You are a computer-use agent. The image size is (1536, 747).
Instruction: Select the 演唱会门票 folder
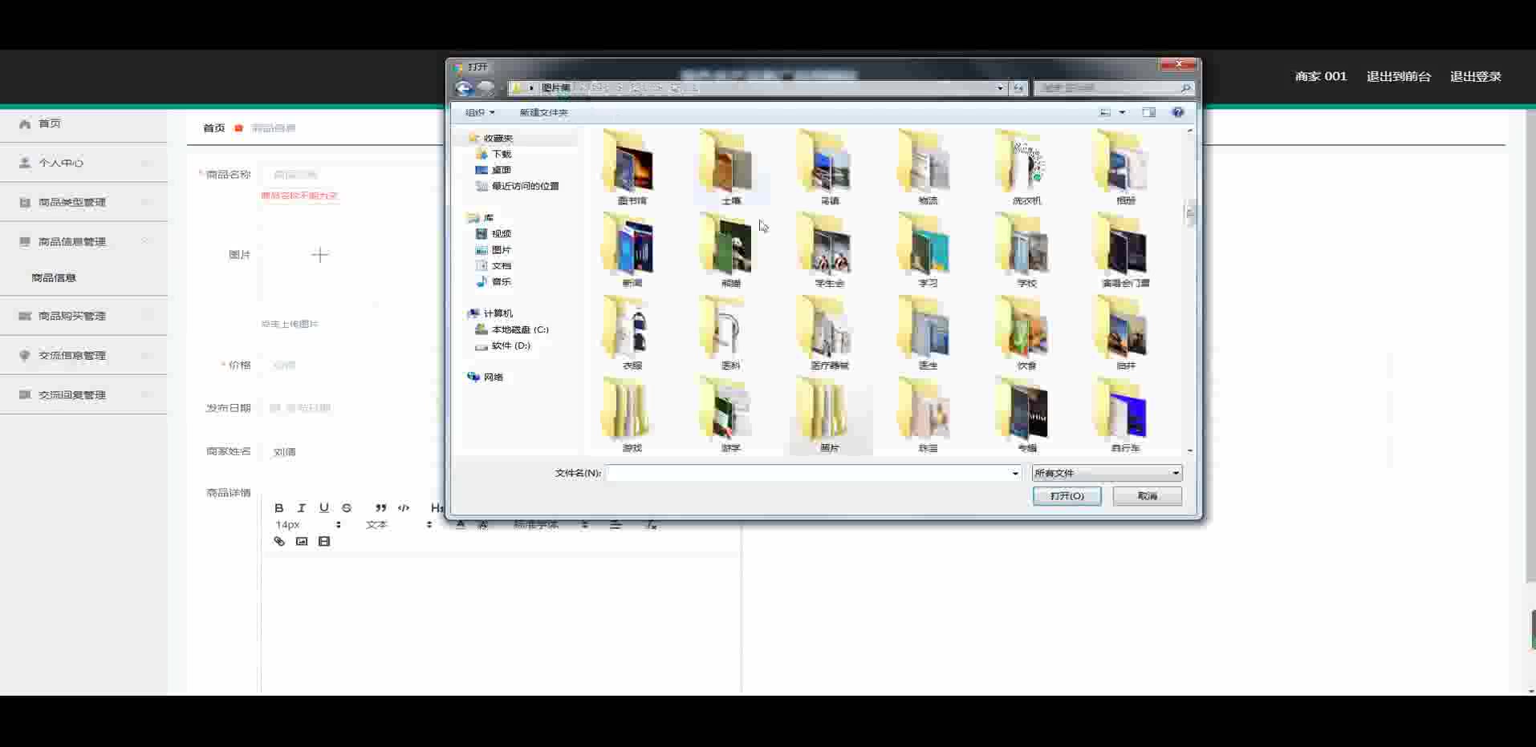tap(1125, 250)
